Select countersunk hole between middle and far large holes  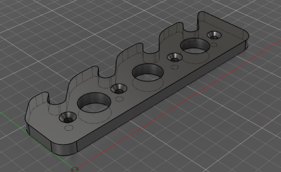[x=175, y=58]
